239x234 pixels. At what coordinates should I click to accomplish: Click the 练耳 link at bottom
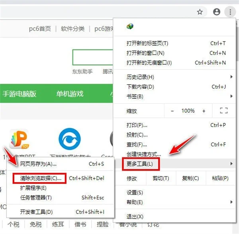[x=58, y=224]
